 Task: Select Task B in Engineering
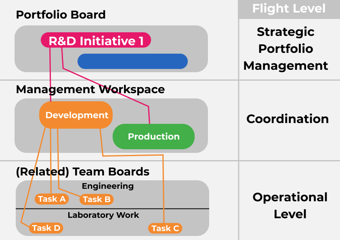[x=97, y=199]
